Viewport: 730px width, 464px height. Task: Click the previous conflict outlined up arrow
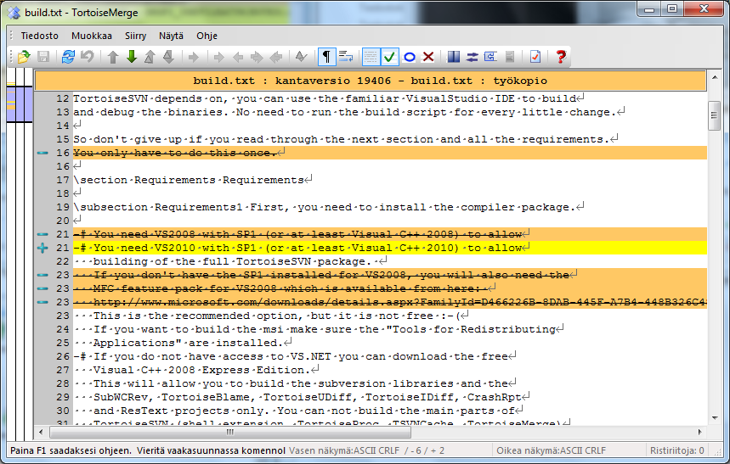click(150, 57)
